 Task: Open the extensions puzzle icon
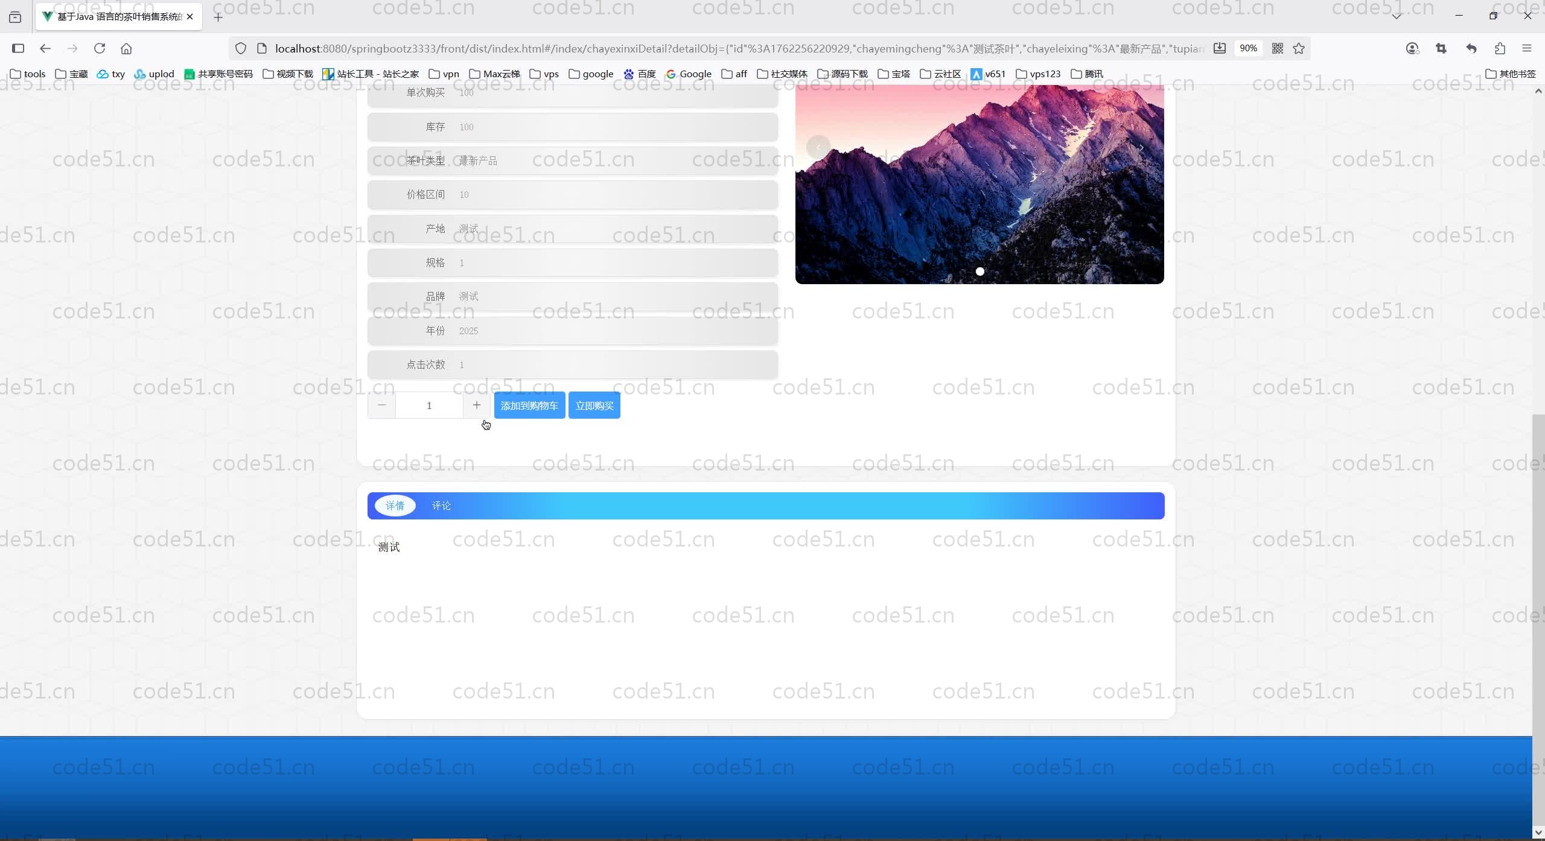point(1500,48)
